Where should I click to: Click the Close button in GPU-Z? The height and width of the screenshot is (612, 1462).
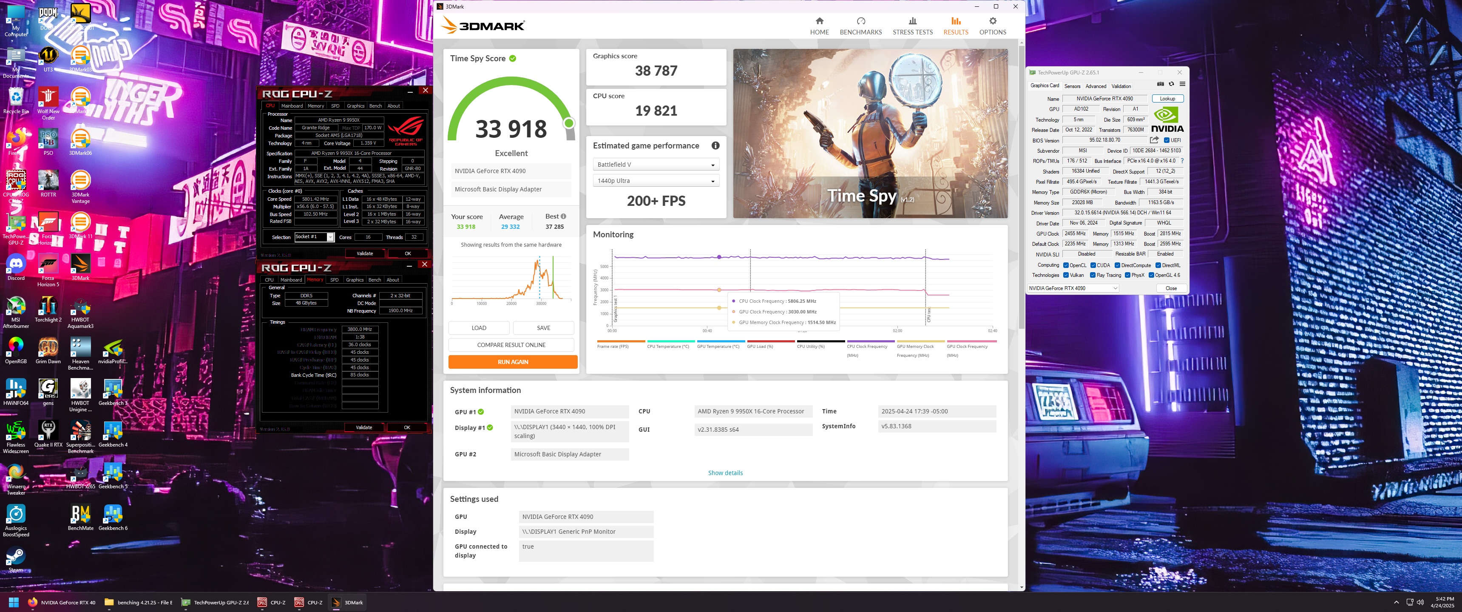point(1171,288)
